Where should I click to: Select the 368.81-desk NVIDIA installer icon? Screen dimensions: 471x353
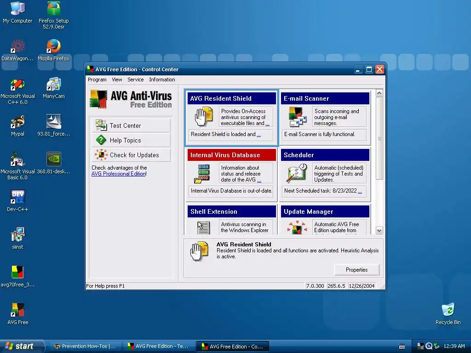53,163
